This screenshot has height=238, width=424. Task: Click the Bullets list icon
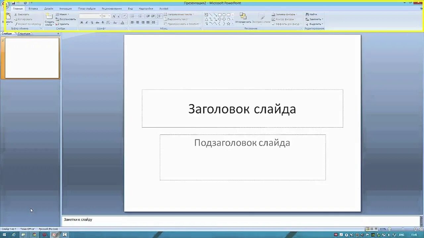coord(133,16)
